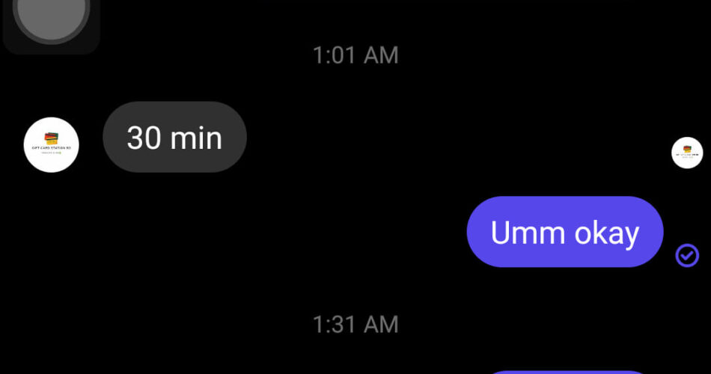The height and width of the screenshot is (374, 711).
Task: Select the 'Umm okay' message bubble
Action: pos(565,232)
